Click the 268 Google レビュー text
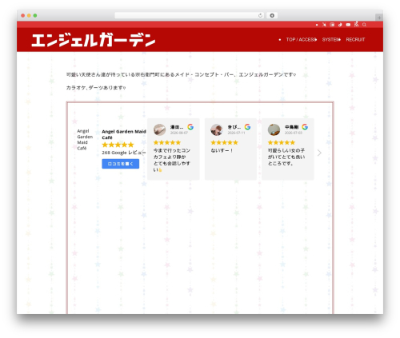 [124, 153]
